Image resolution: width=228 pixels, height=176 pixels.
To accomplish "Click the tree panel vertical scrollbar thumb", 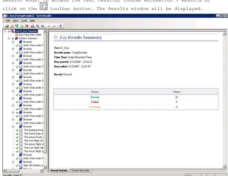I will (x=45, y=93).
